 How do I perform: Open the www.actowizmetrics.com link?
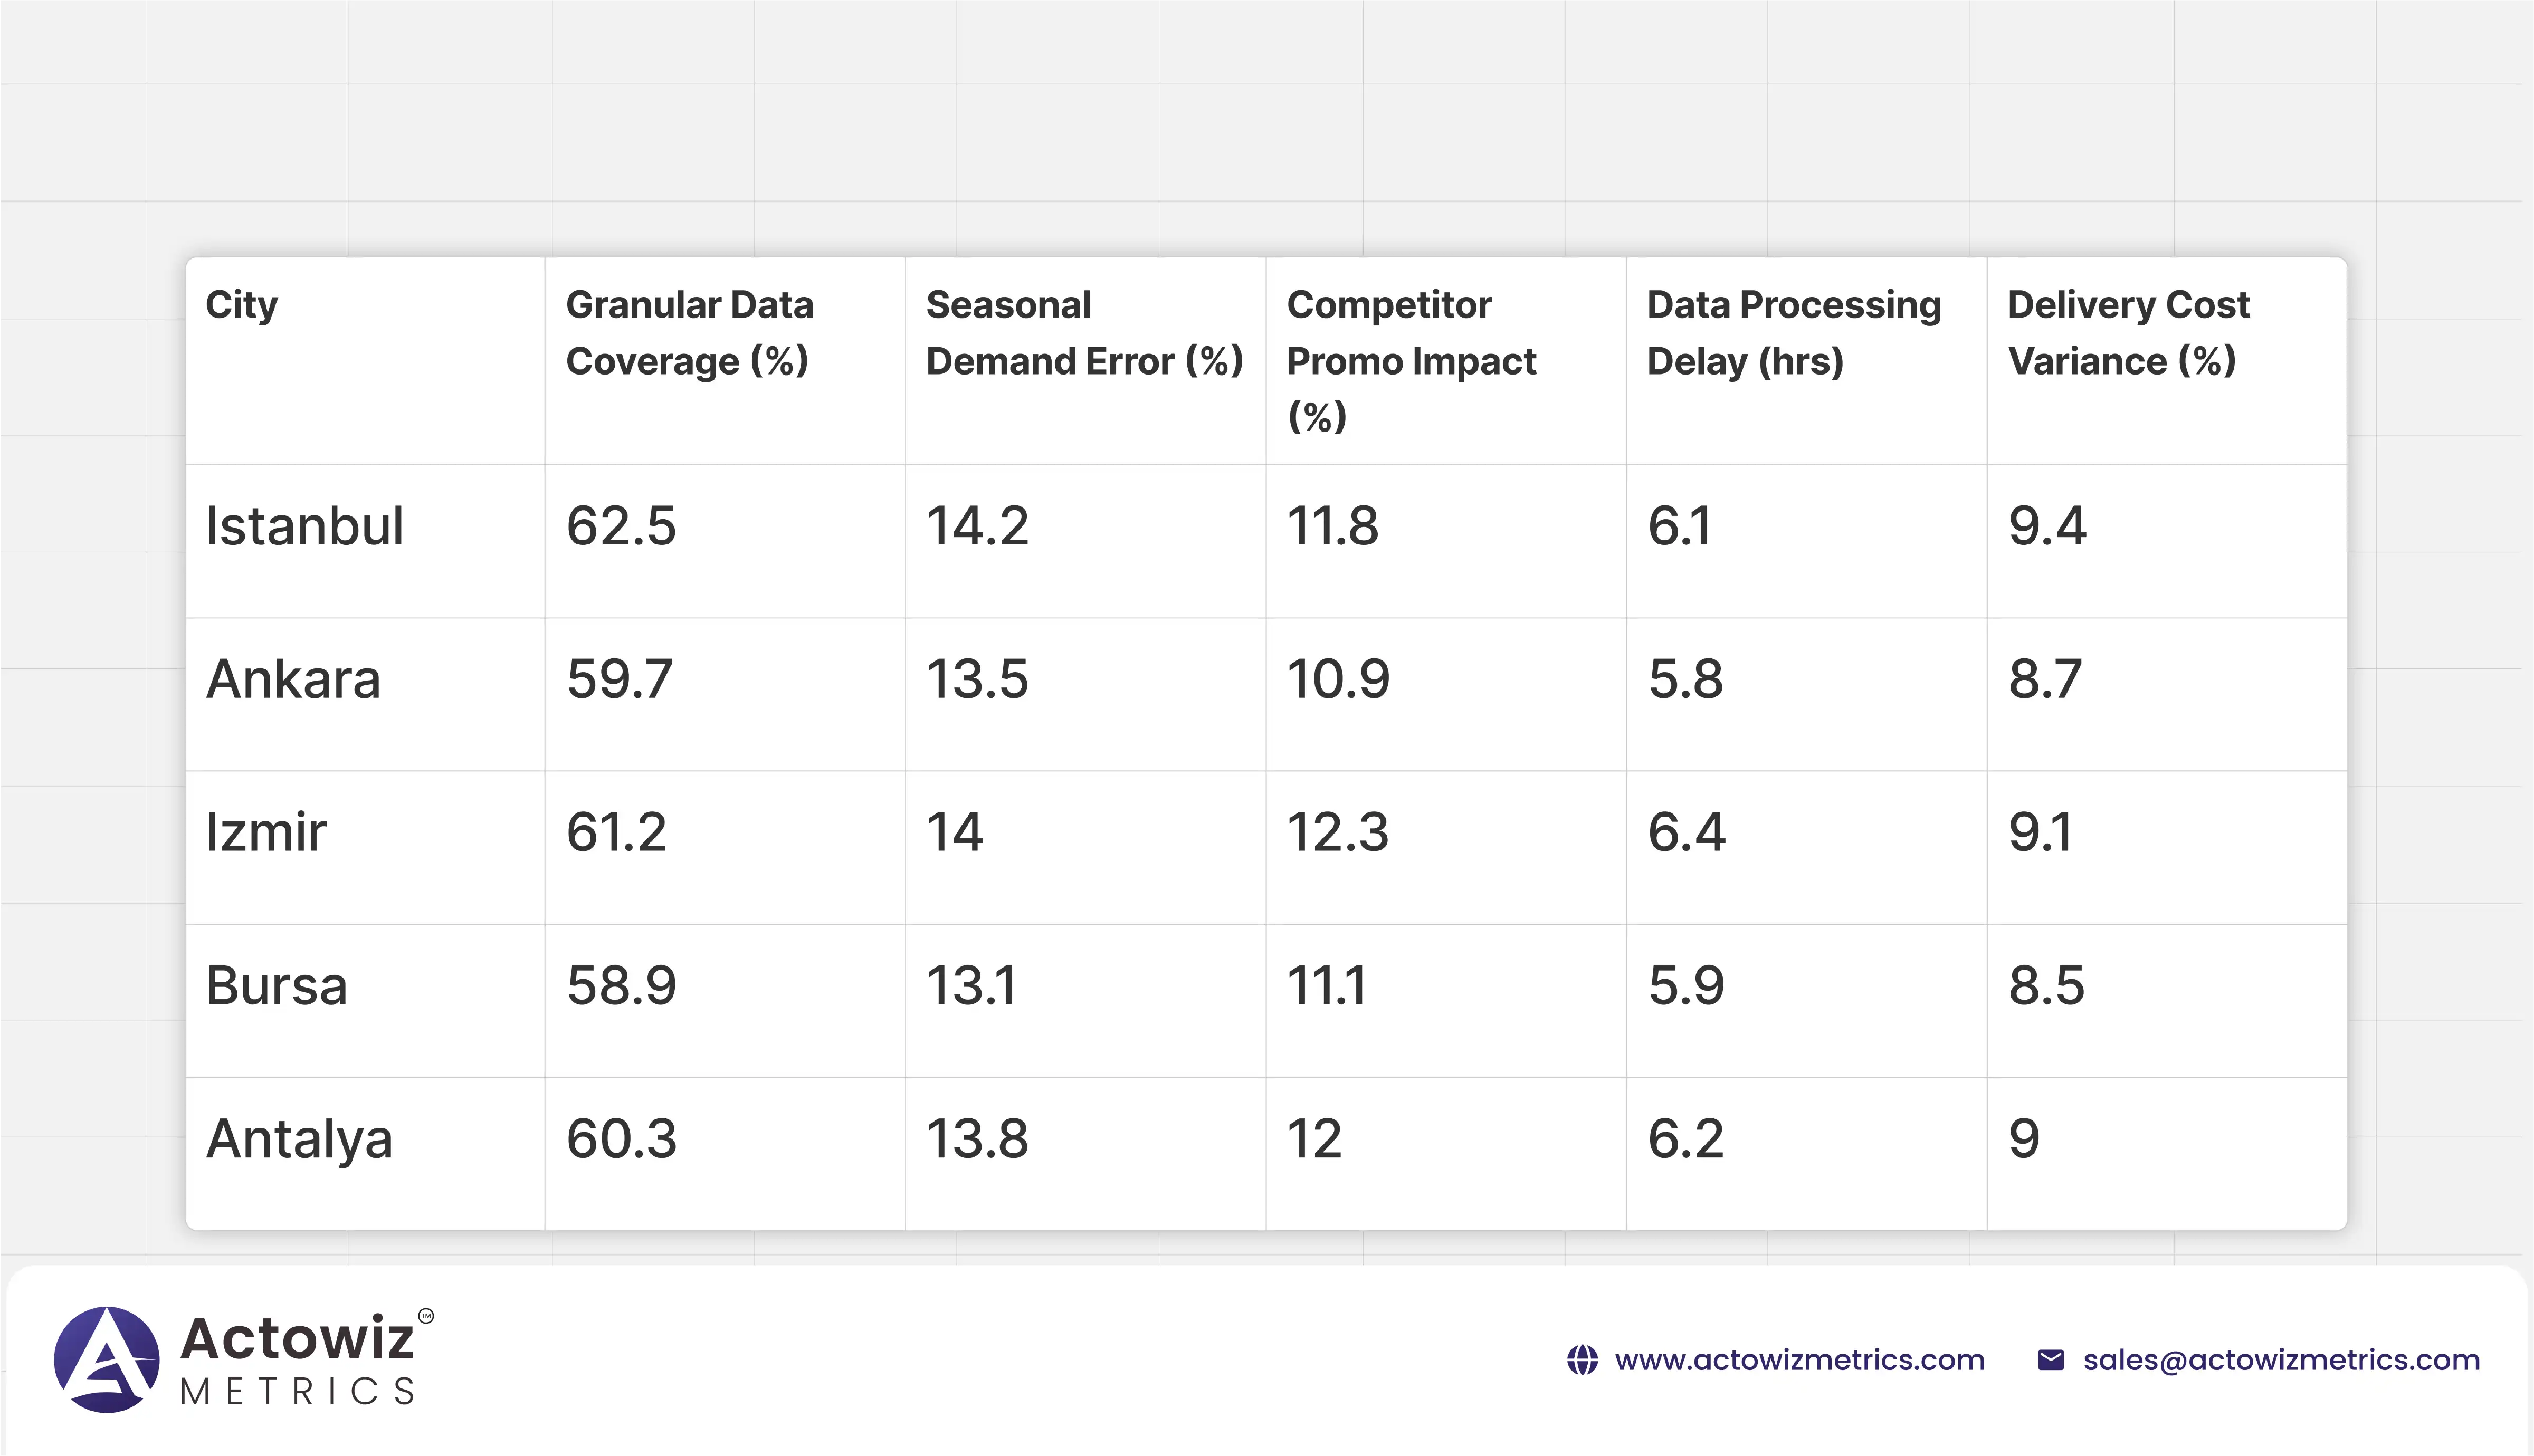pyautogui.click(x=1799, y=1360)
